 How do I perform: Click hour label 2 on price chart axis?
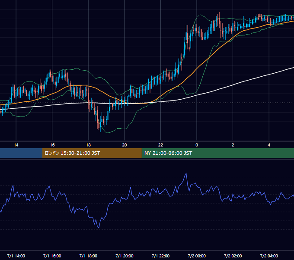233,145
